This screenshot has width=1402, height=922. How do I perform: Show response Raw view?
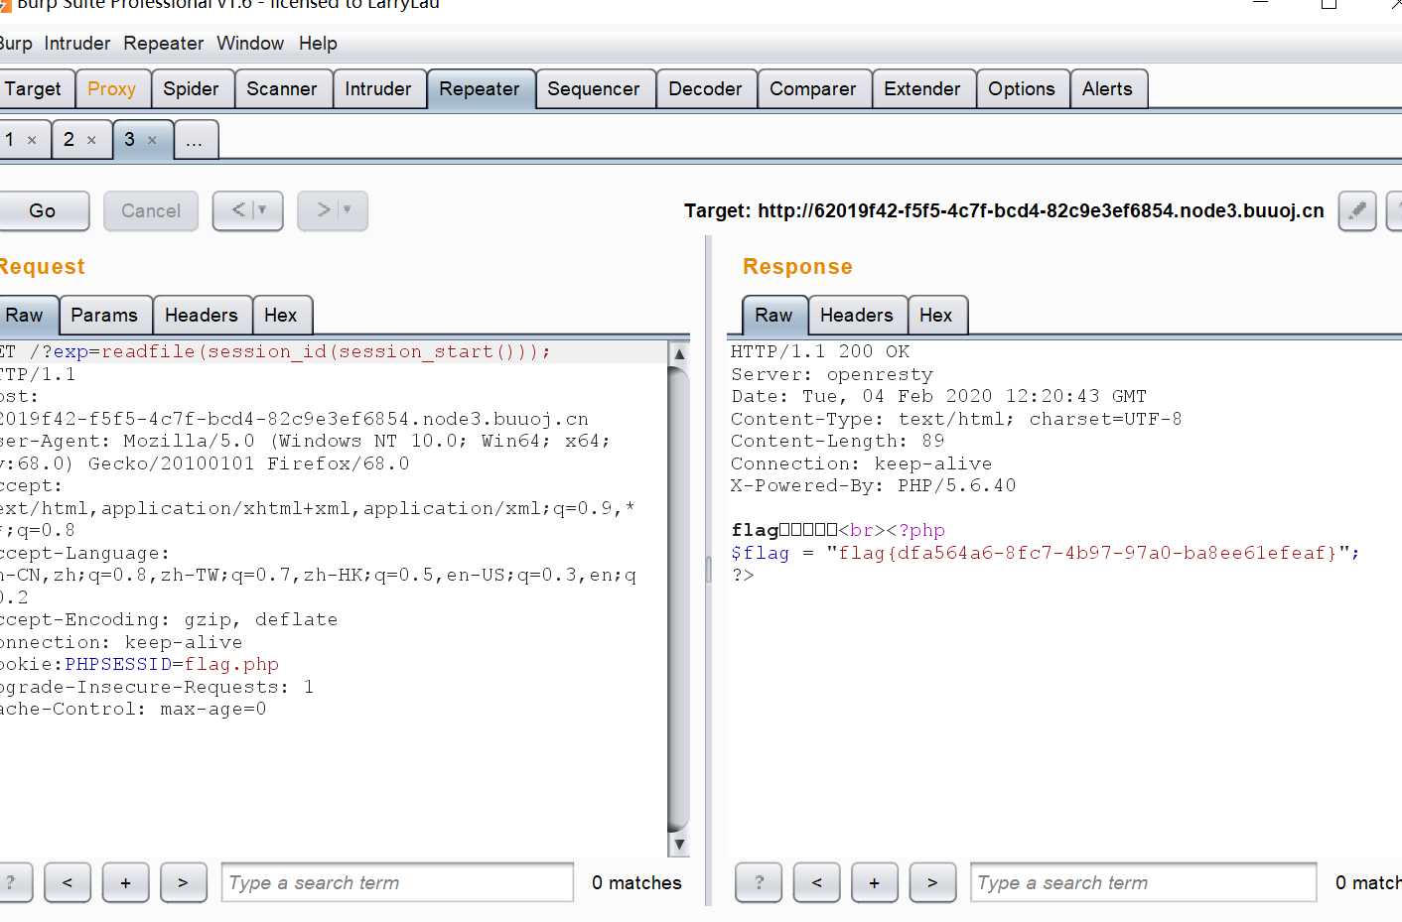(x=773, y=315)
